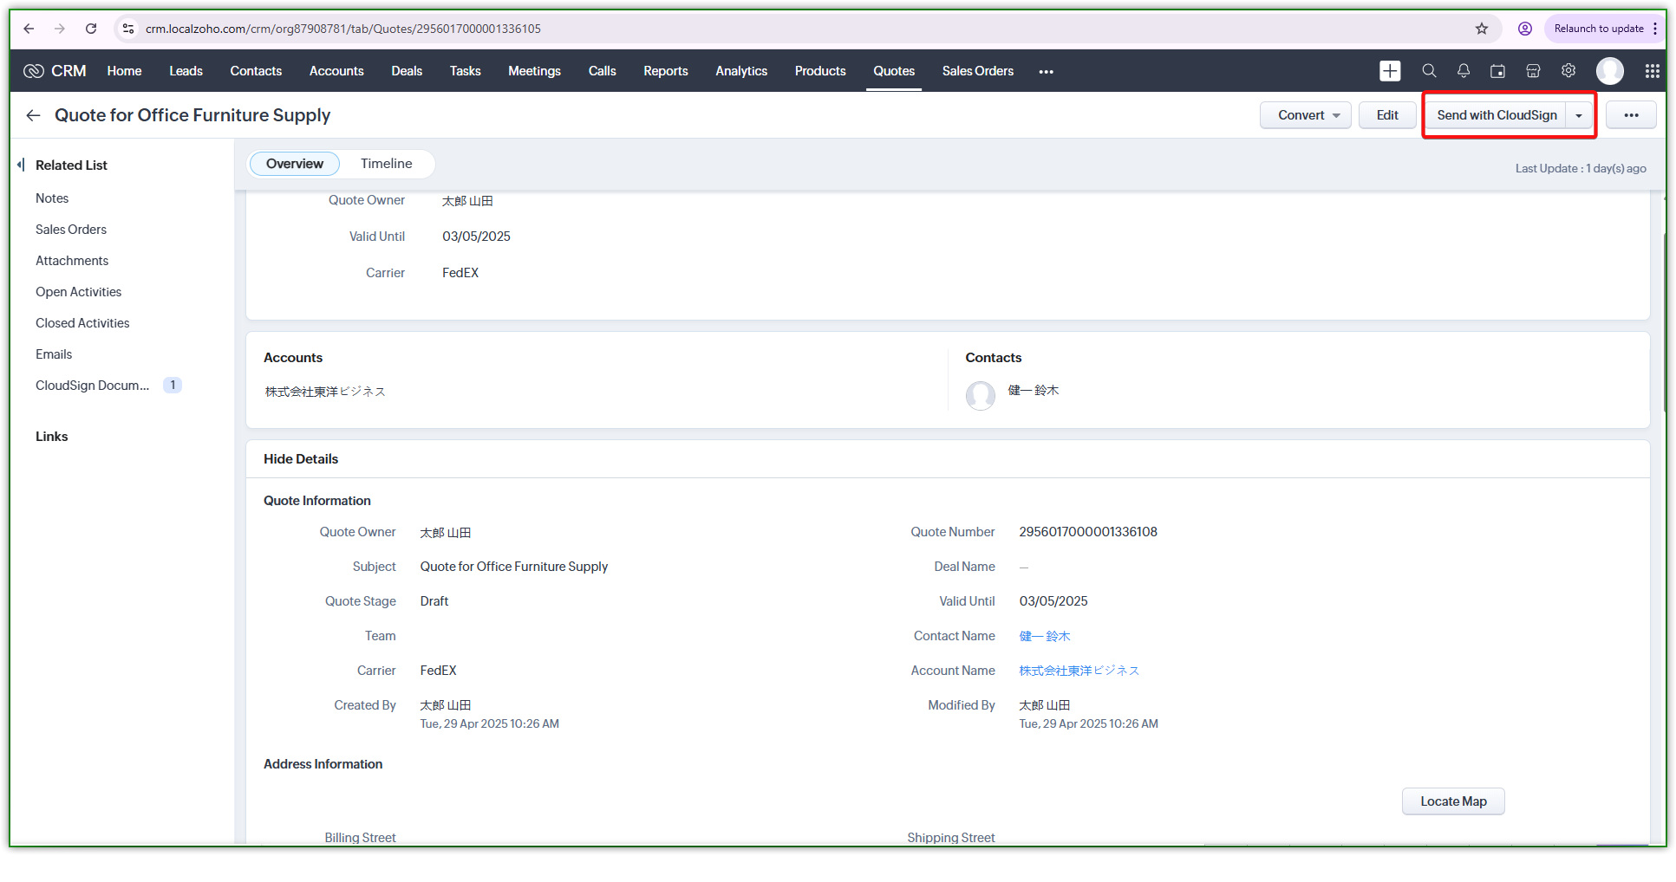Expand the Send with CloudSign arrow
The height and width of the screenshot is (882, 1676).
1579,115
